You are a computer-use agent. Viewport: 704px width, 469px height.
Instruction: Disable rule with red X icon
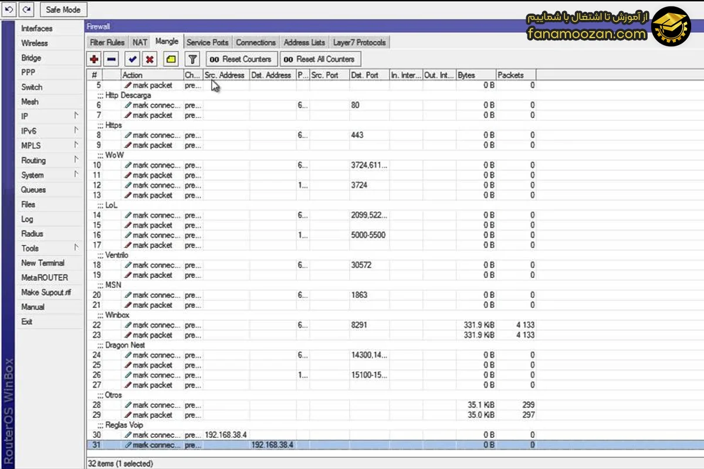pos(150,59)
